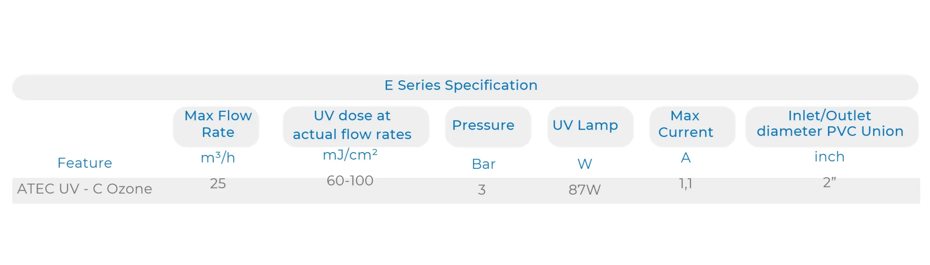The height and width of the screenshot is (265, 930).
Task: Select the Max Flow Rate column header
Action: pyautogui.click(x=218, y=124)
